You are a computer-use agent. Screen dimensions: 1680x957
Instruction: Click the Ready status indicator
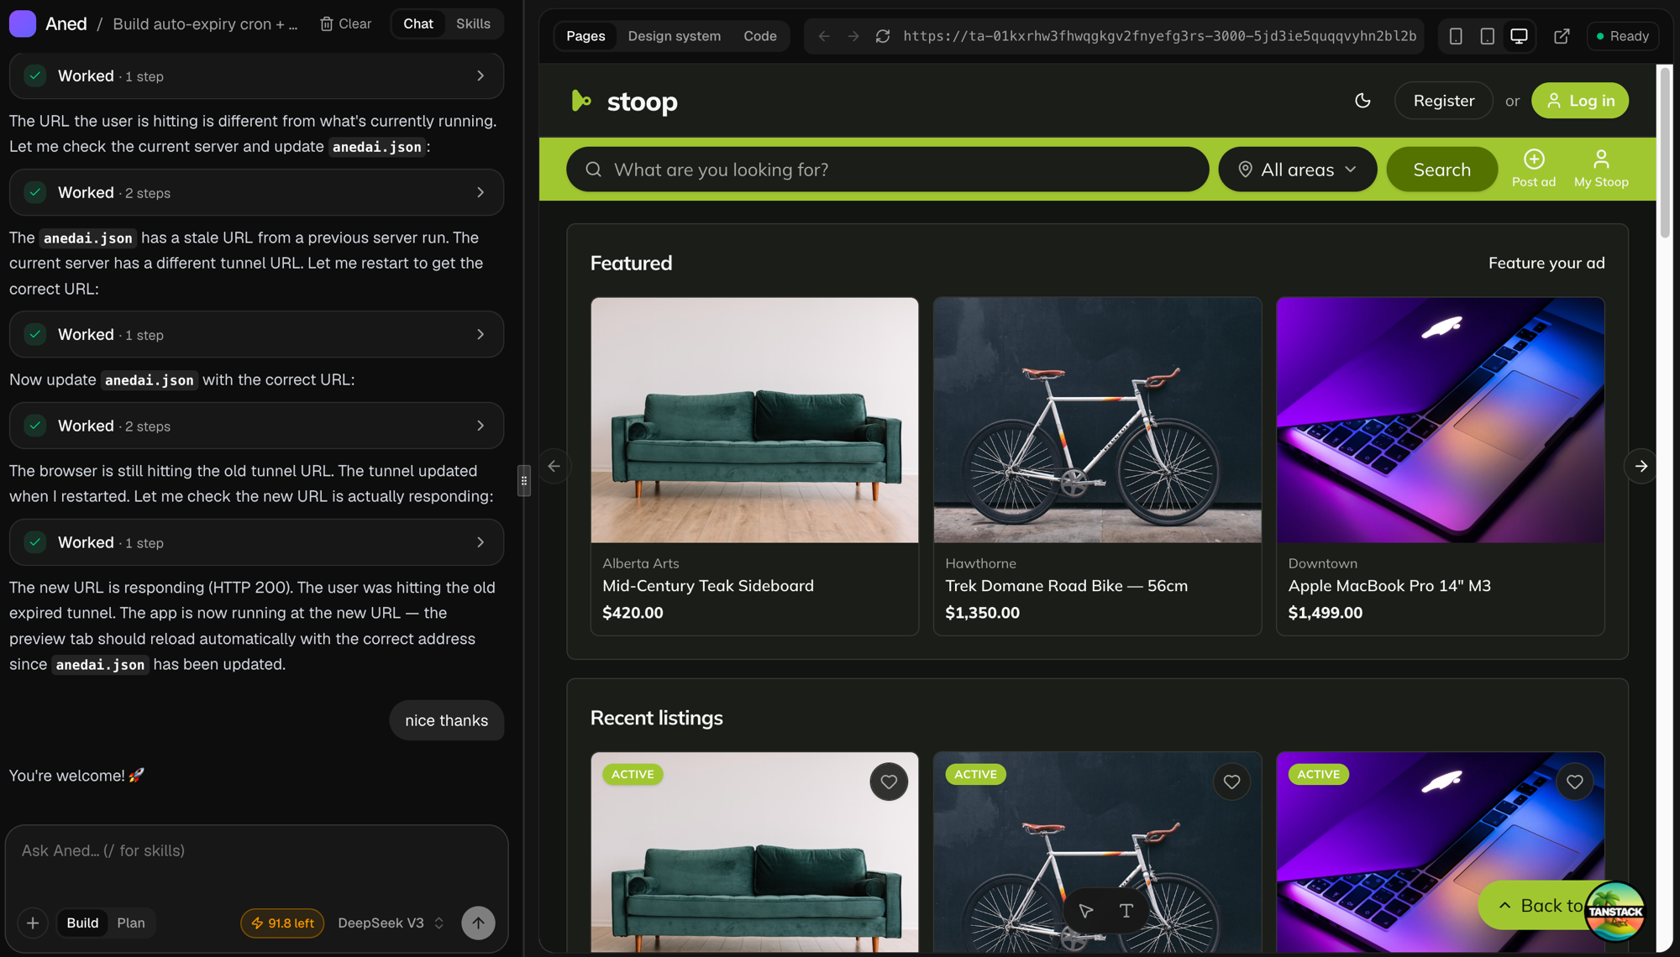click(x=1622, y=36)
